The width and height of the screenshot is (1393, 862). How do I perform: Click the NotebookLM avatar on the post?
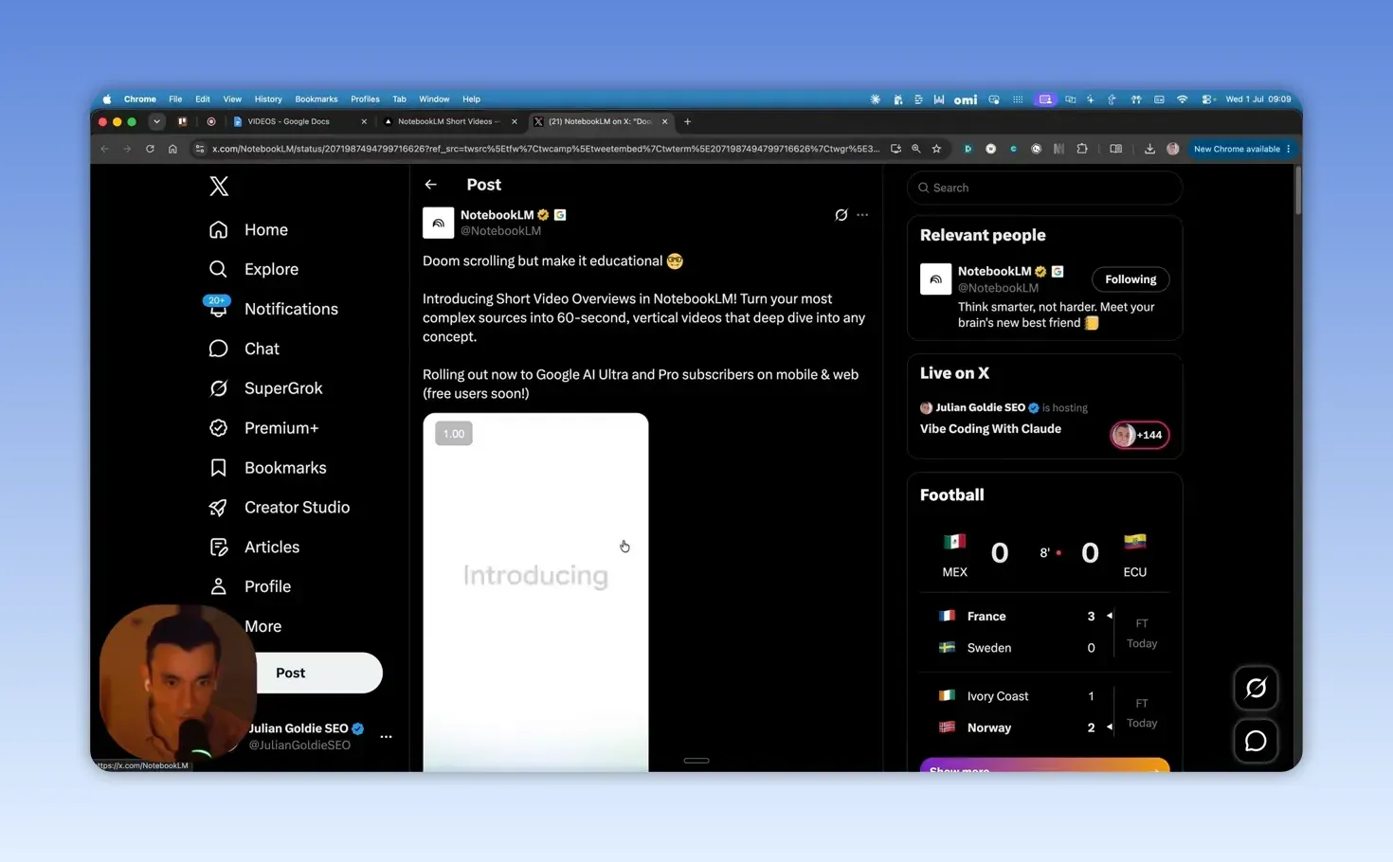pos(438,224)
